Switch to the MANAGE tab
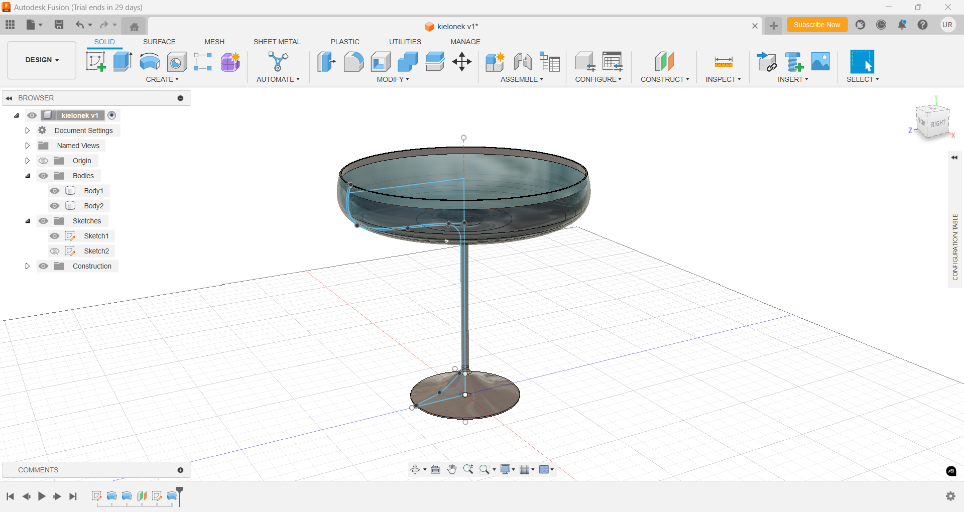 coord(465,42)
